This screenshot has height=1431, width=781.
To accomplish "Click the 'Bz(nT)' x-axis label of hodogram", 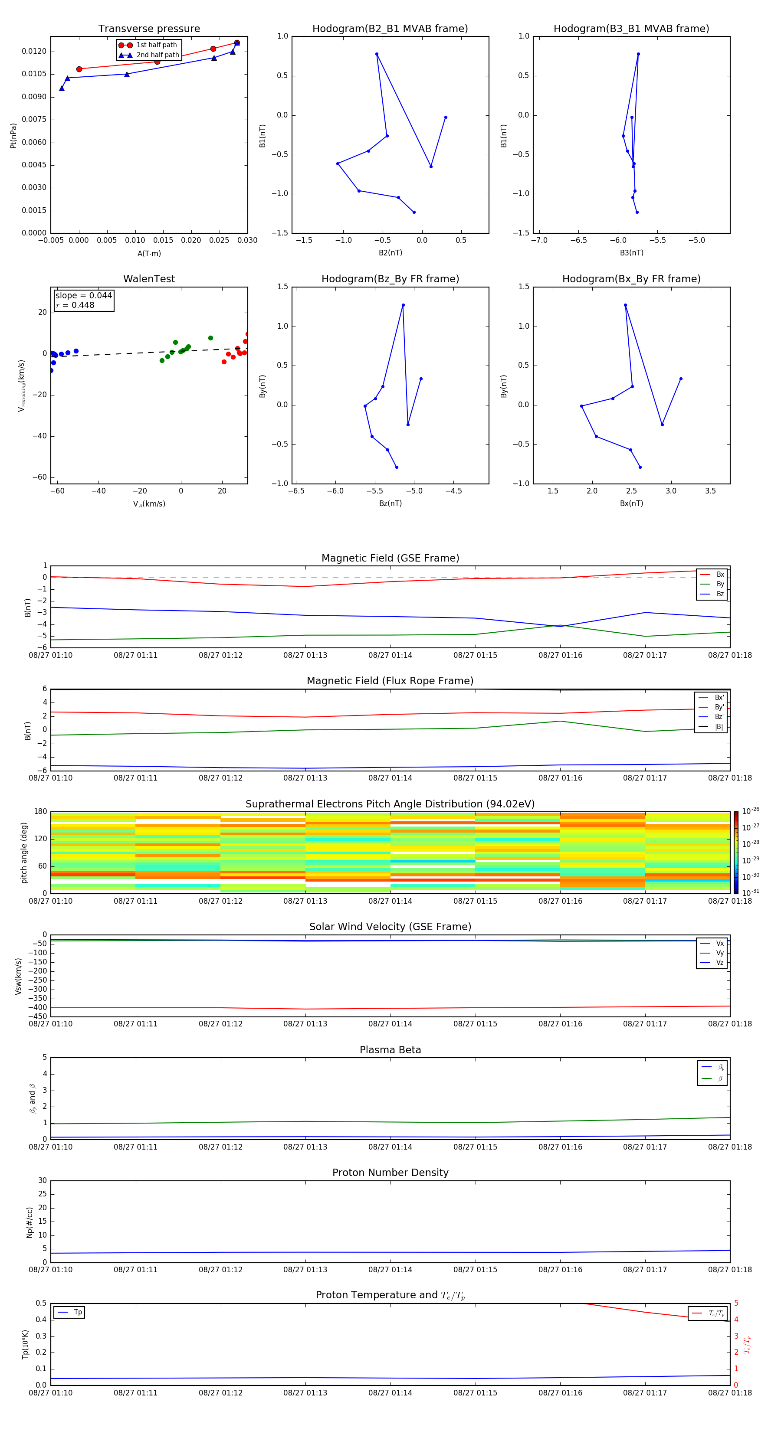I will [390, 503].
